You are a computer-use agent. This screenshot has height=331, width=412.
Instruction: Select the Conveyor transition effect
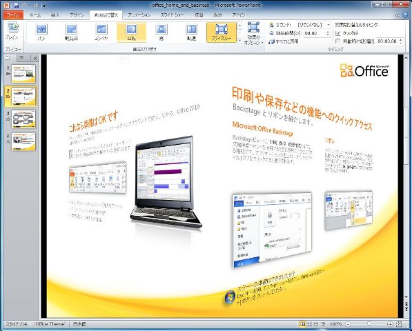101,32
